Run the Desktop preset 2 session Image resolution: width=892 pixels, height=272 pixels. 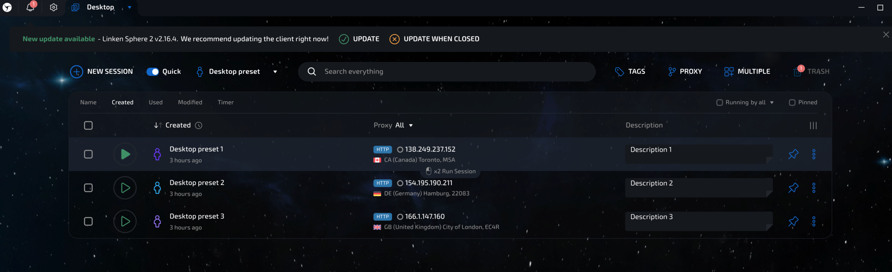tap(125, 188)
